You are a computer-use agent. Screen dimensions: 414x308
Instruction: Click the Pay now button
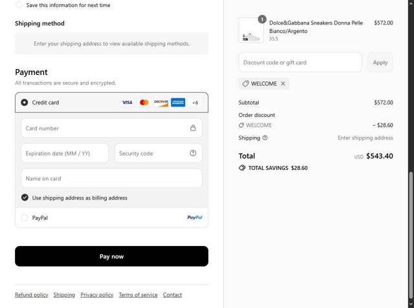(111, 256)
